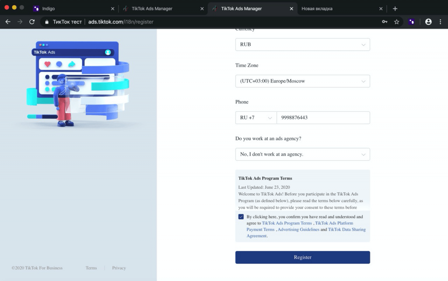
Task: Click the browser back arrow
Action: pos(8,21)
